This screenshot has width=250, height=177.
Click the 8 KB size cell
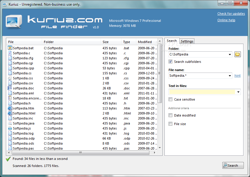106,143
